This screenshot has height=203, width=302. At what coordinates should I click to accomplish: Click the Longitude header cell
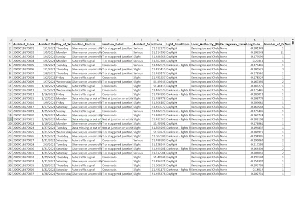254,44
